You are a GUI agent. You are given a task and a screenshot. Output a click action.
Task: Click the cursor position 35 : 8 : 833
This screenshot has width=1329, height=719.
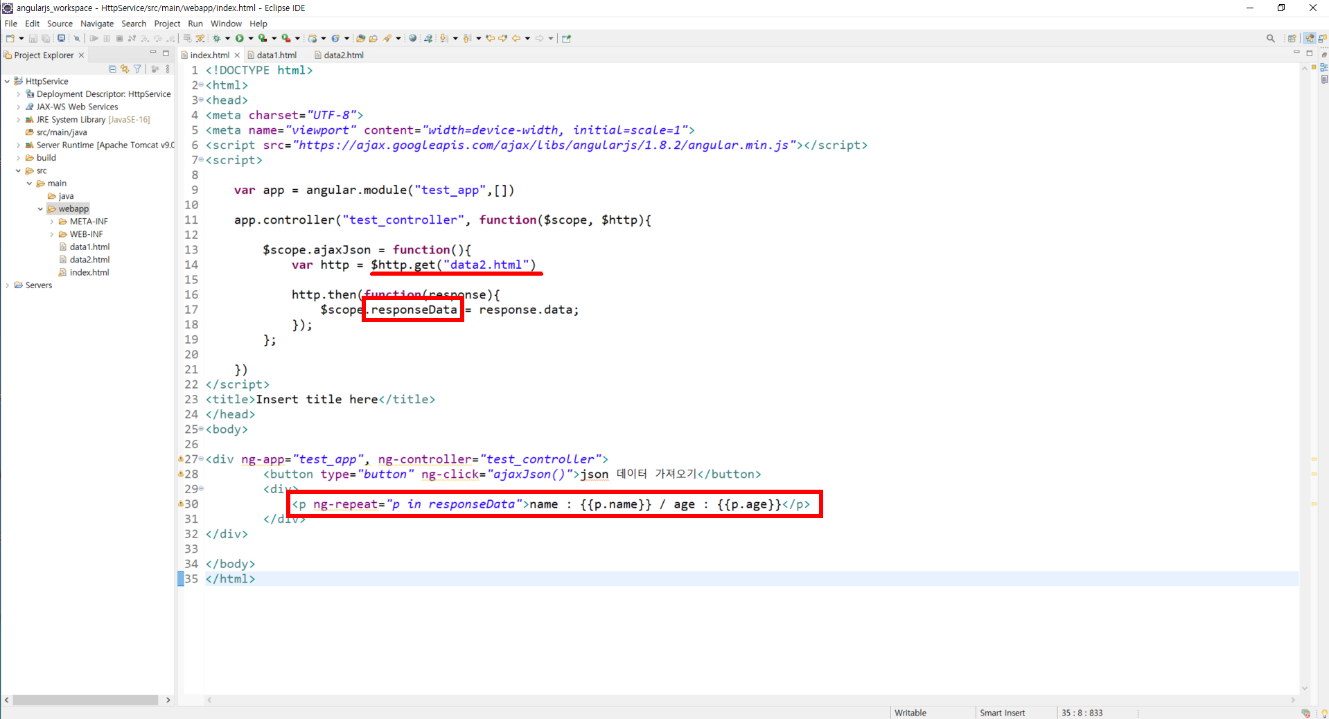point(1082,713)
